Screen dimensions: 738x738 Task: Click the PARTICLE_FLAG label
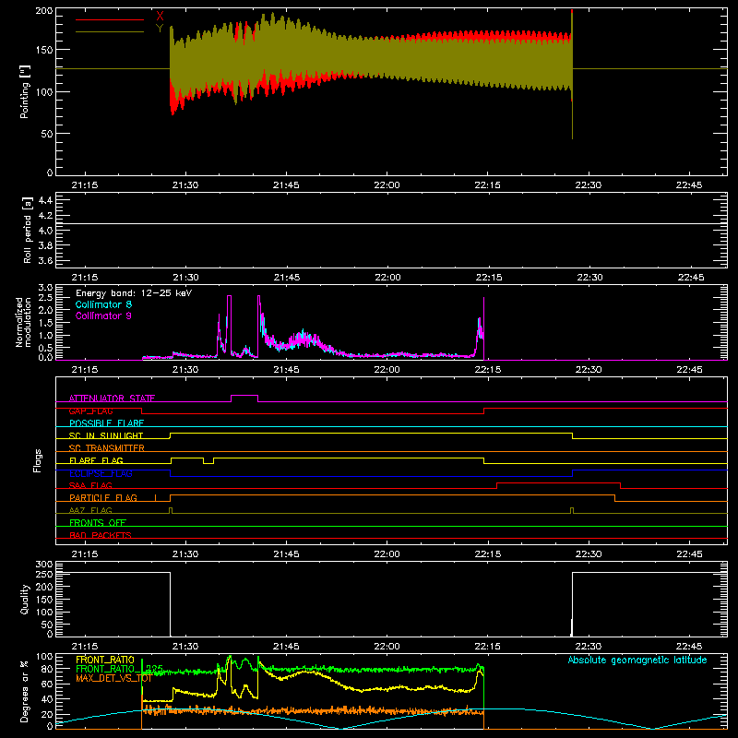point(103,497)
